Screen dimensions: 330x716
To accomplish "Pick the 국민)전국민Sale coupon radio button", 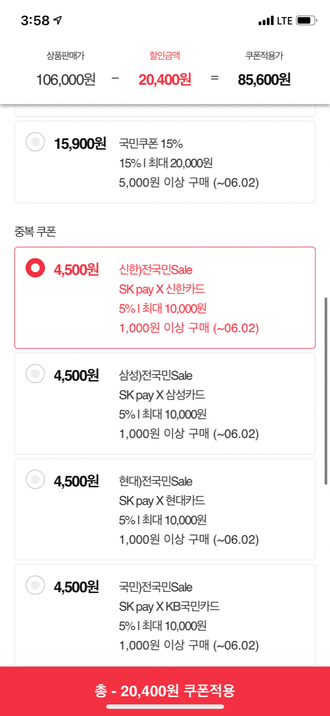I will pos(35,585).
